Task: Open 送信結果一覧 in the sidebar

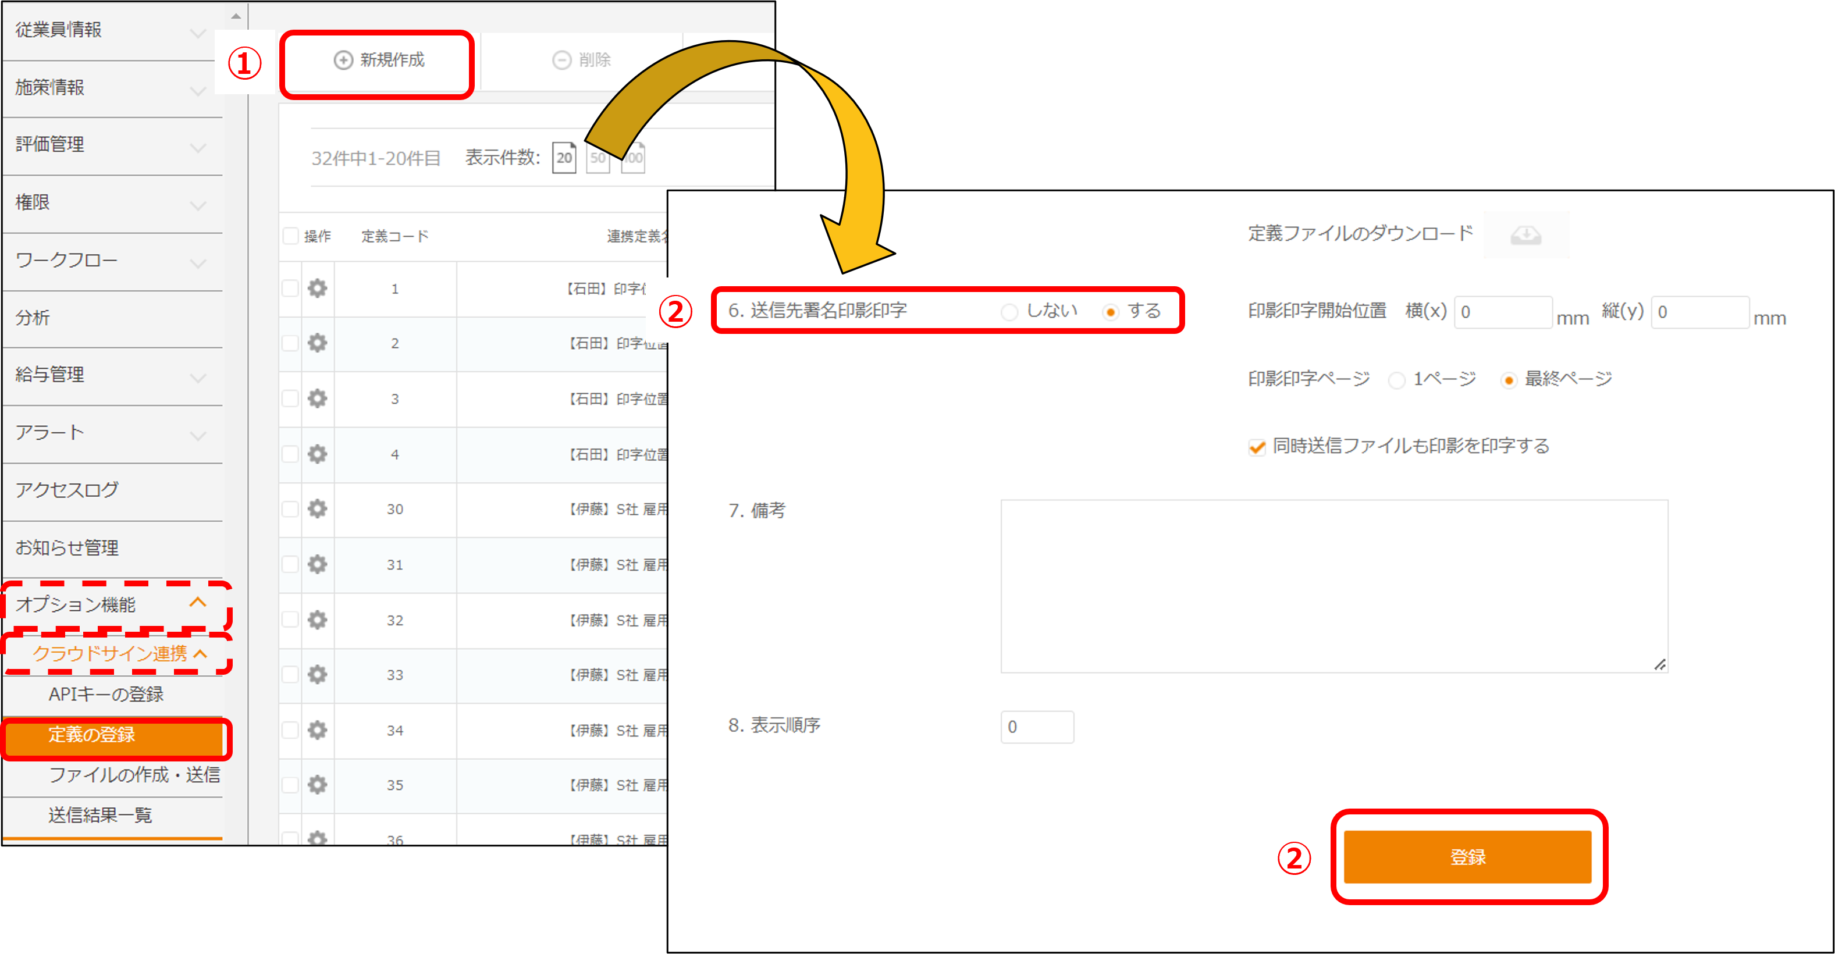Action: tap(112, 816)
